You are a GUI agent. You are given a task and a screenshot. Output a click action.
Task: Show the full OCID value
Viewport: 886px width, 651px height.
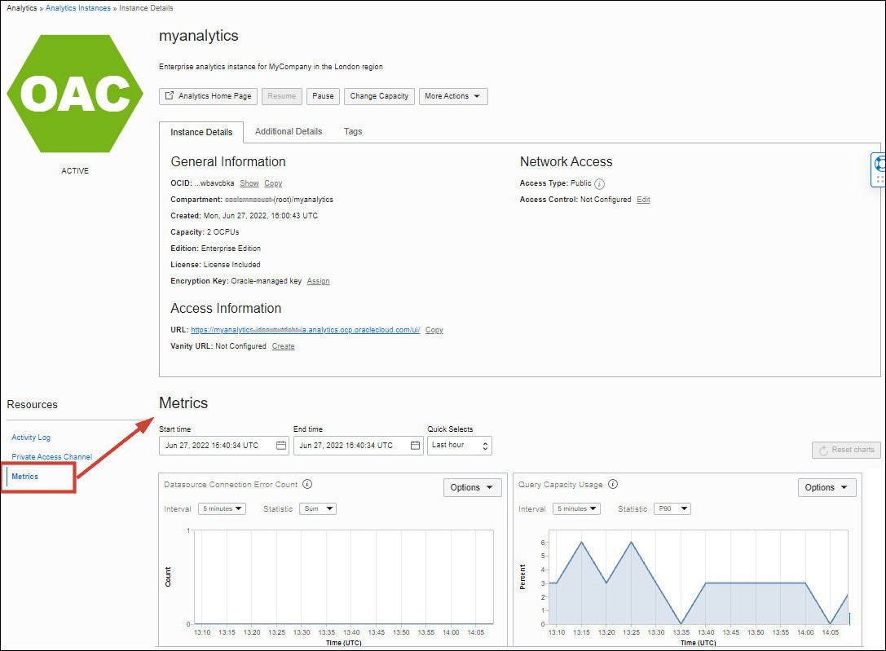[x=249, y=183]
